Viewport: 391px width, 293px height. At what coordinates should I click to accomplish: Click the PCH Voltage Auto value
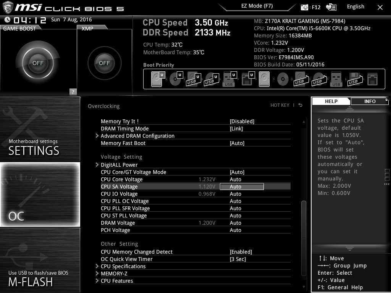(x=235, y=230)
